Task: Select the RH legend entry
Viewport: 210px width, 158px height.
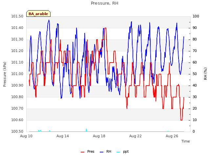Action: pyautogui.click(x=106, y=151)
